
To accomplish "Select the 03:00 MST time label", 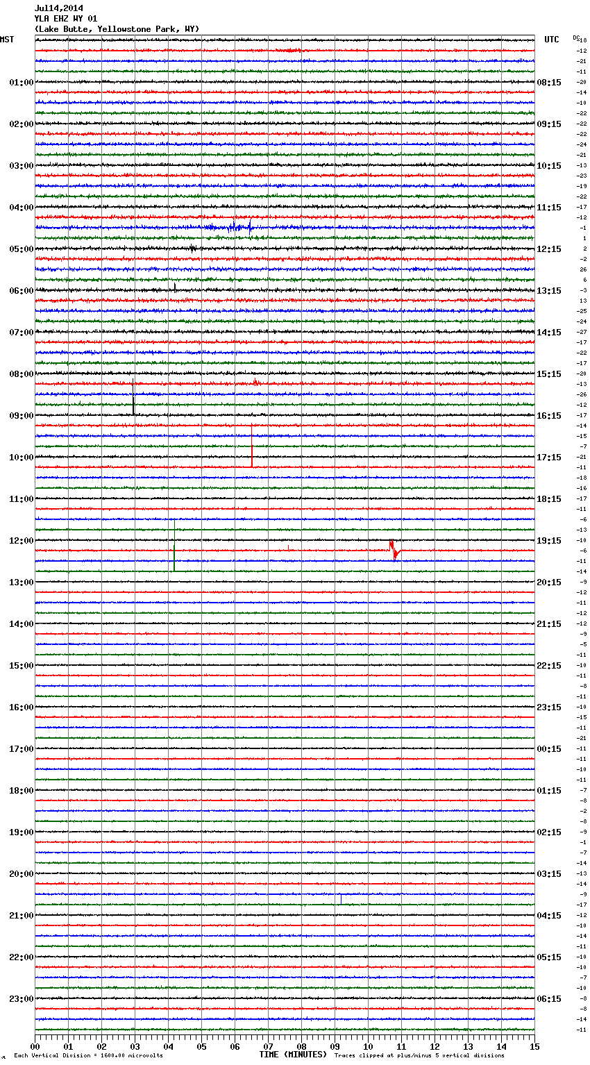I will coord(22,166).
